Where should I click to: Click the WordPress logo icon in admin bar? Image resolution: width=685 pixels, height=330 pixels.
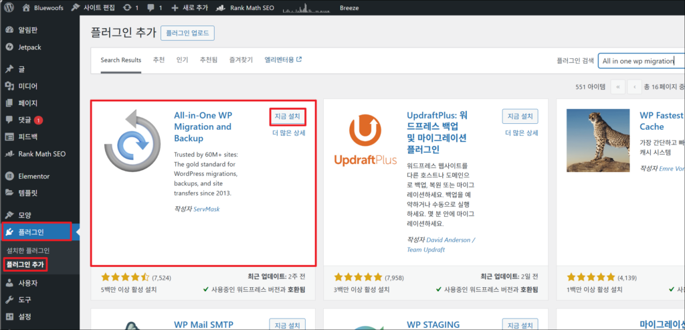(x=9, y=7)
